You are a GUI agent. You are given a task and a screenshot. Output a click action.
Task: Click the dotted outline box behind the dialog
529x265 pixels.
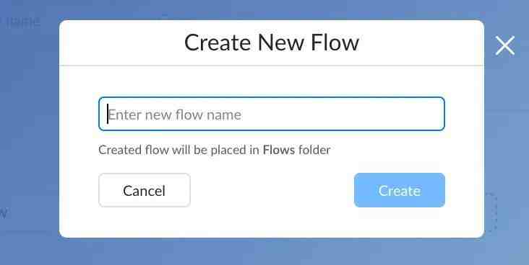click(491, 212)
